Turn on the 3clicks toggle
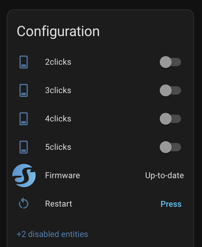This screenshot has height=247, width=202. pyautogui.click(x=170, y=90)
